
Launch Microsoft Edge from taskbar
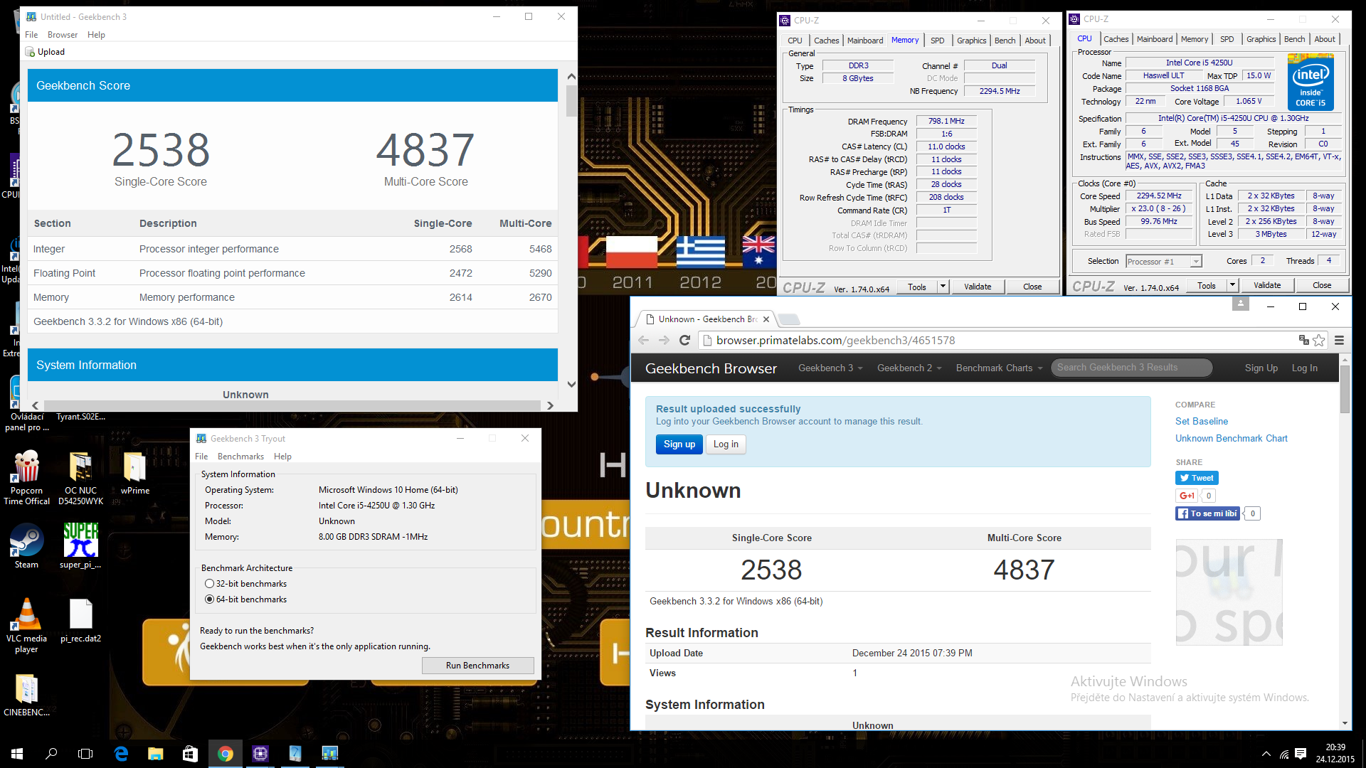tap(121, 753)
